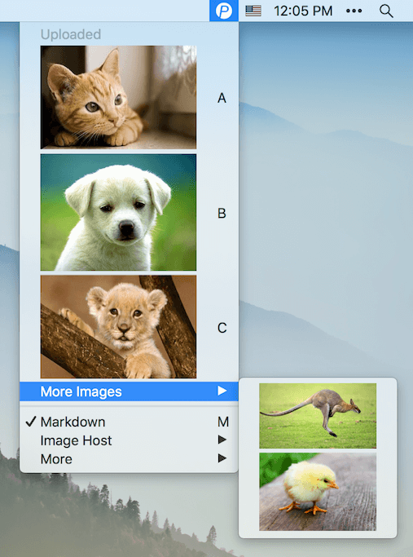Open Spotlight search magnifier icon

(x=386, y=11)
